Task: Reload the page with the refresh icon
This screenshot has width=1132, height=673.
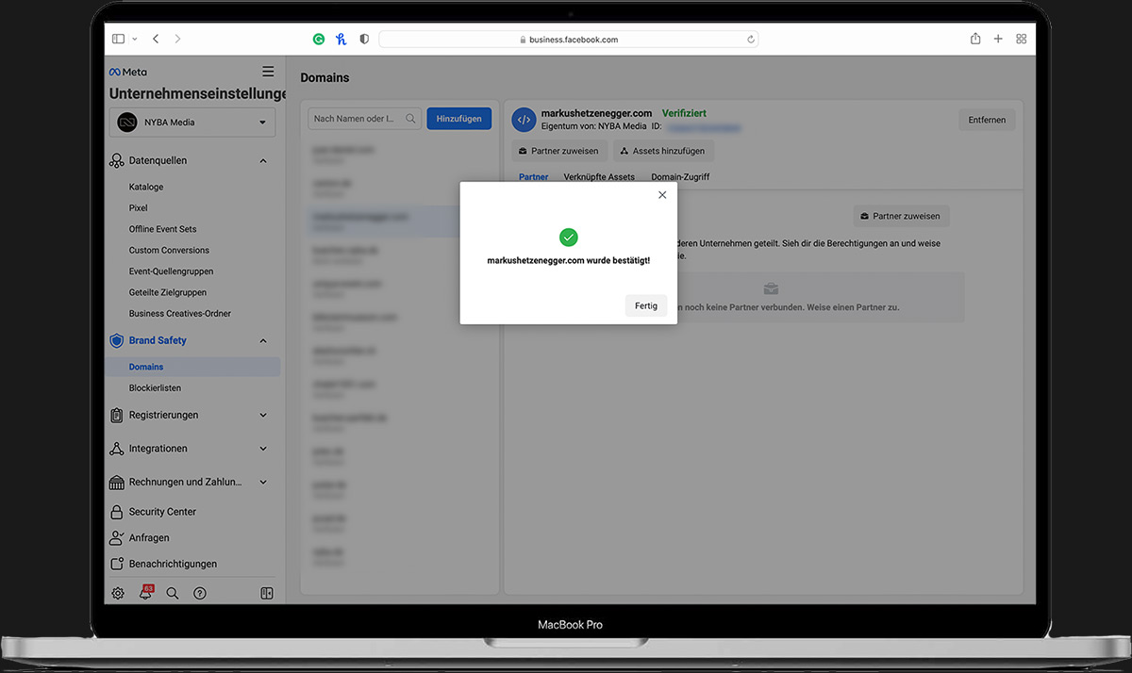Action: (751, 40)
